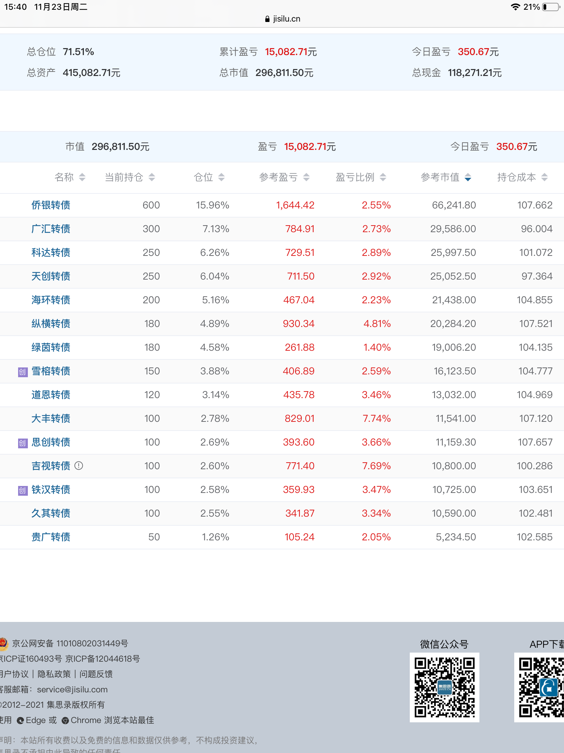Select 侨银转债 profit value 1,644.42
The image size is (564, 753).
tap(295, 205)
